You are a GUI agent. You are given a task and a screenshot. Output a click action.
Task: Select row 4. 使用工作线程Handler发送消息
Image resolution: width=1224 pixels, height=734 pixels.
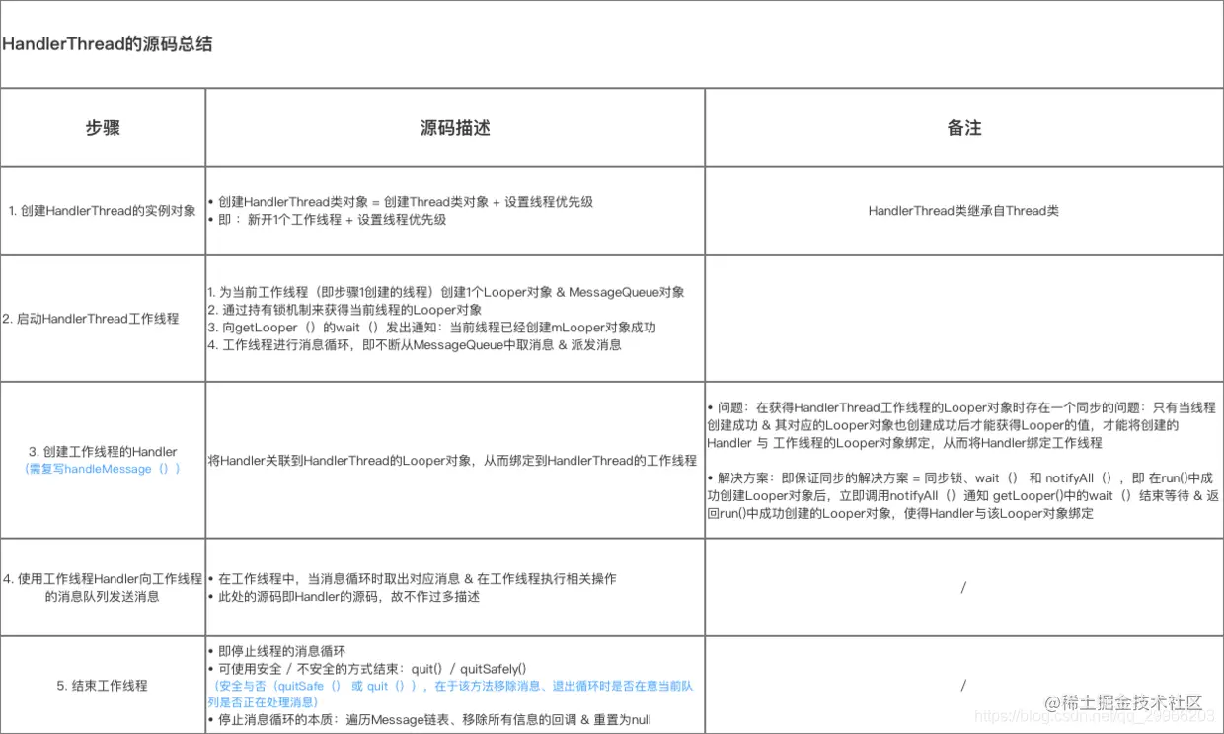pos(103,586)
